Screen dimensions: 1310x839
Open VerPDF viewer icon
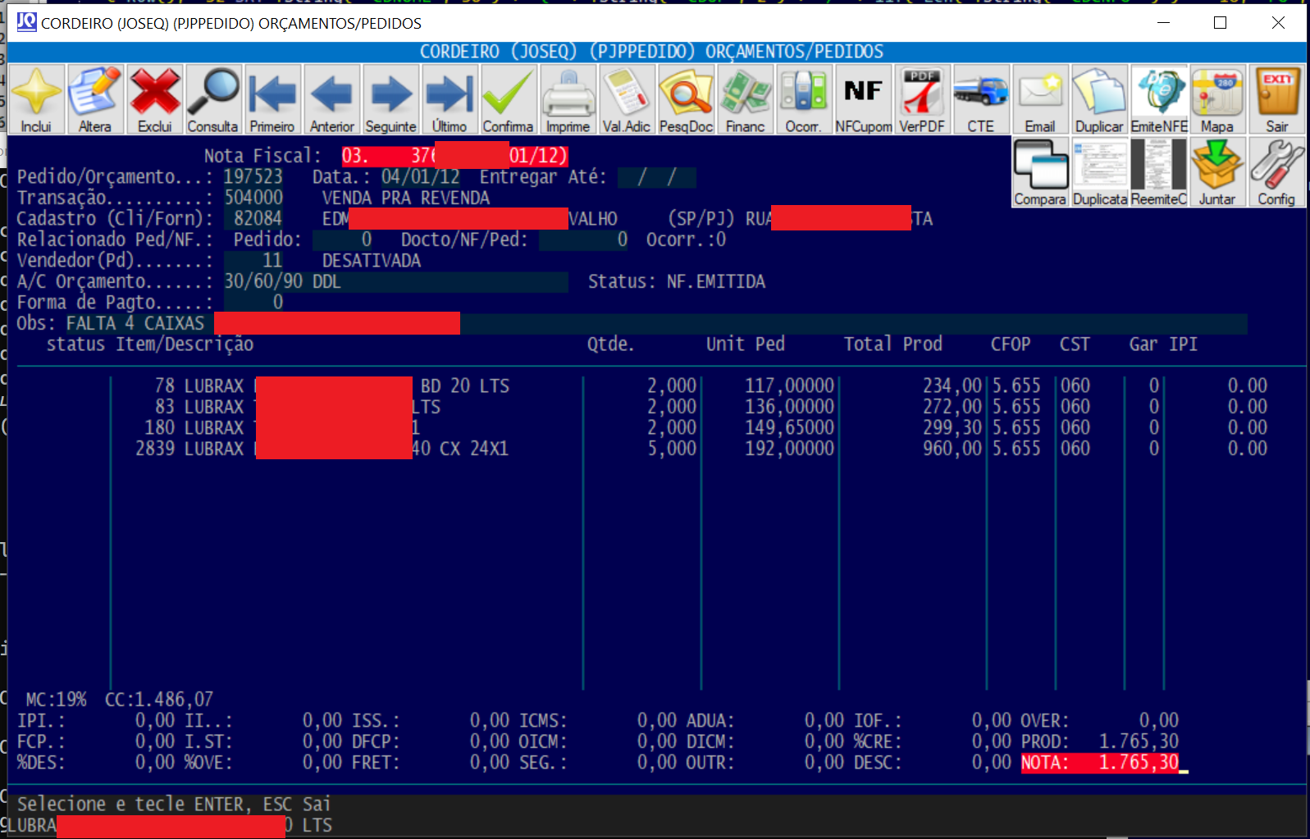pyautogui.click(x=922, y=99)
